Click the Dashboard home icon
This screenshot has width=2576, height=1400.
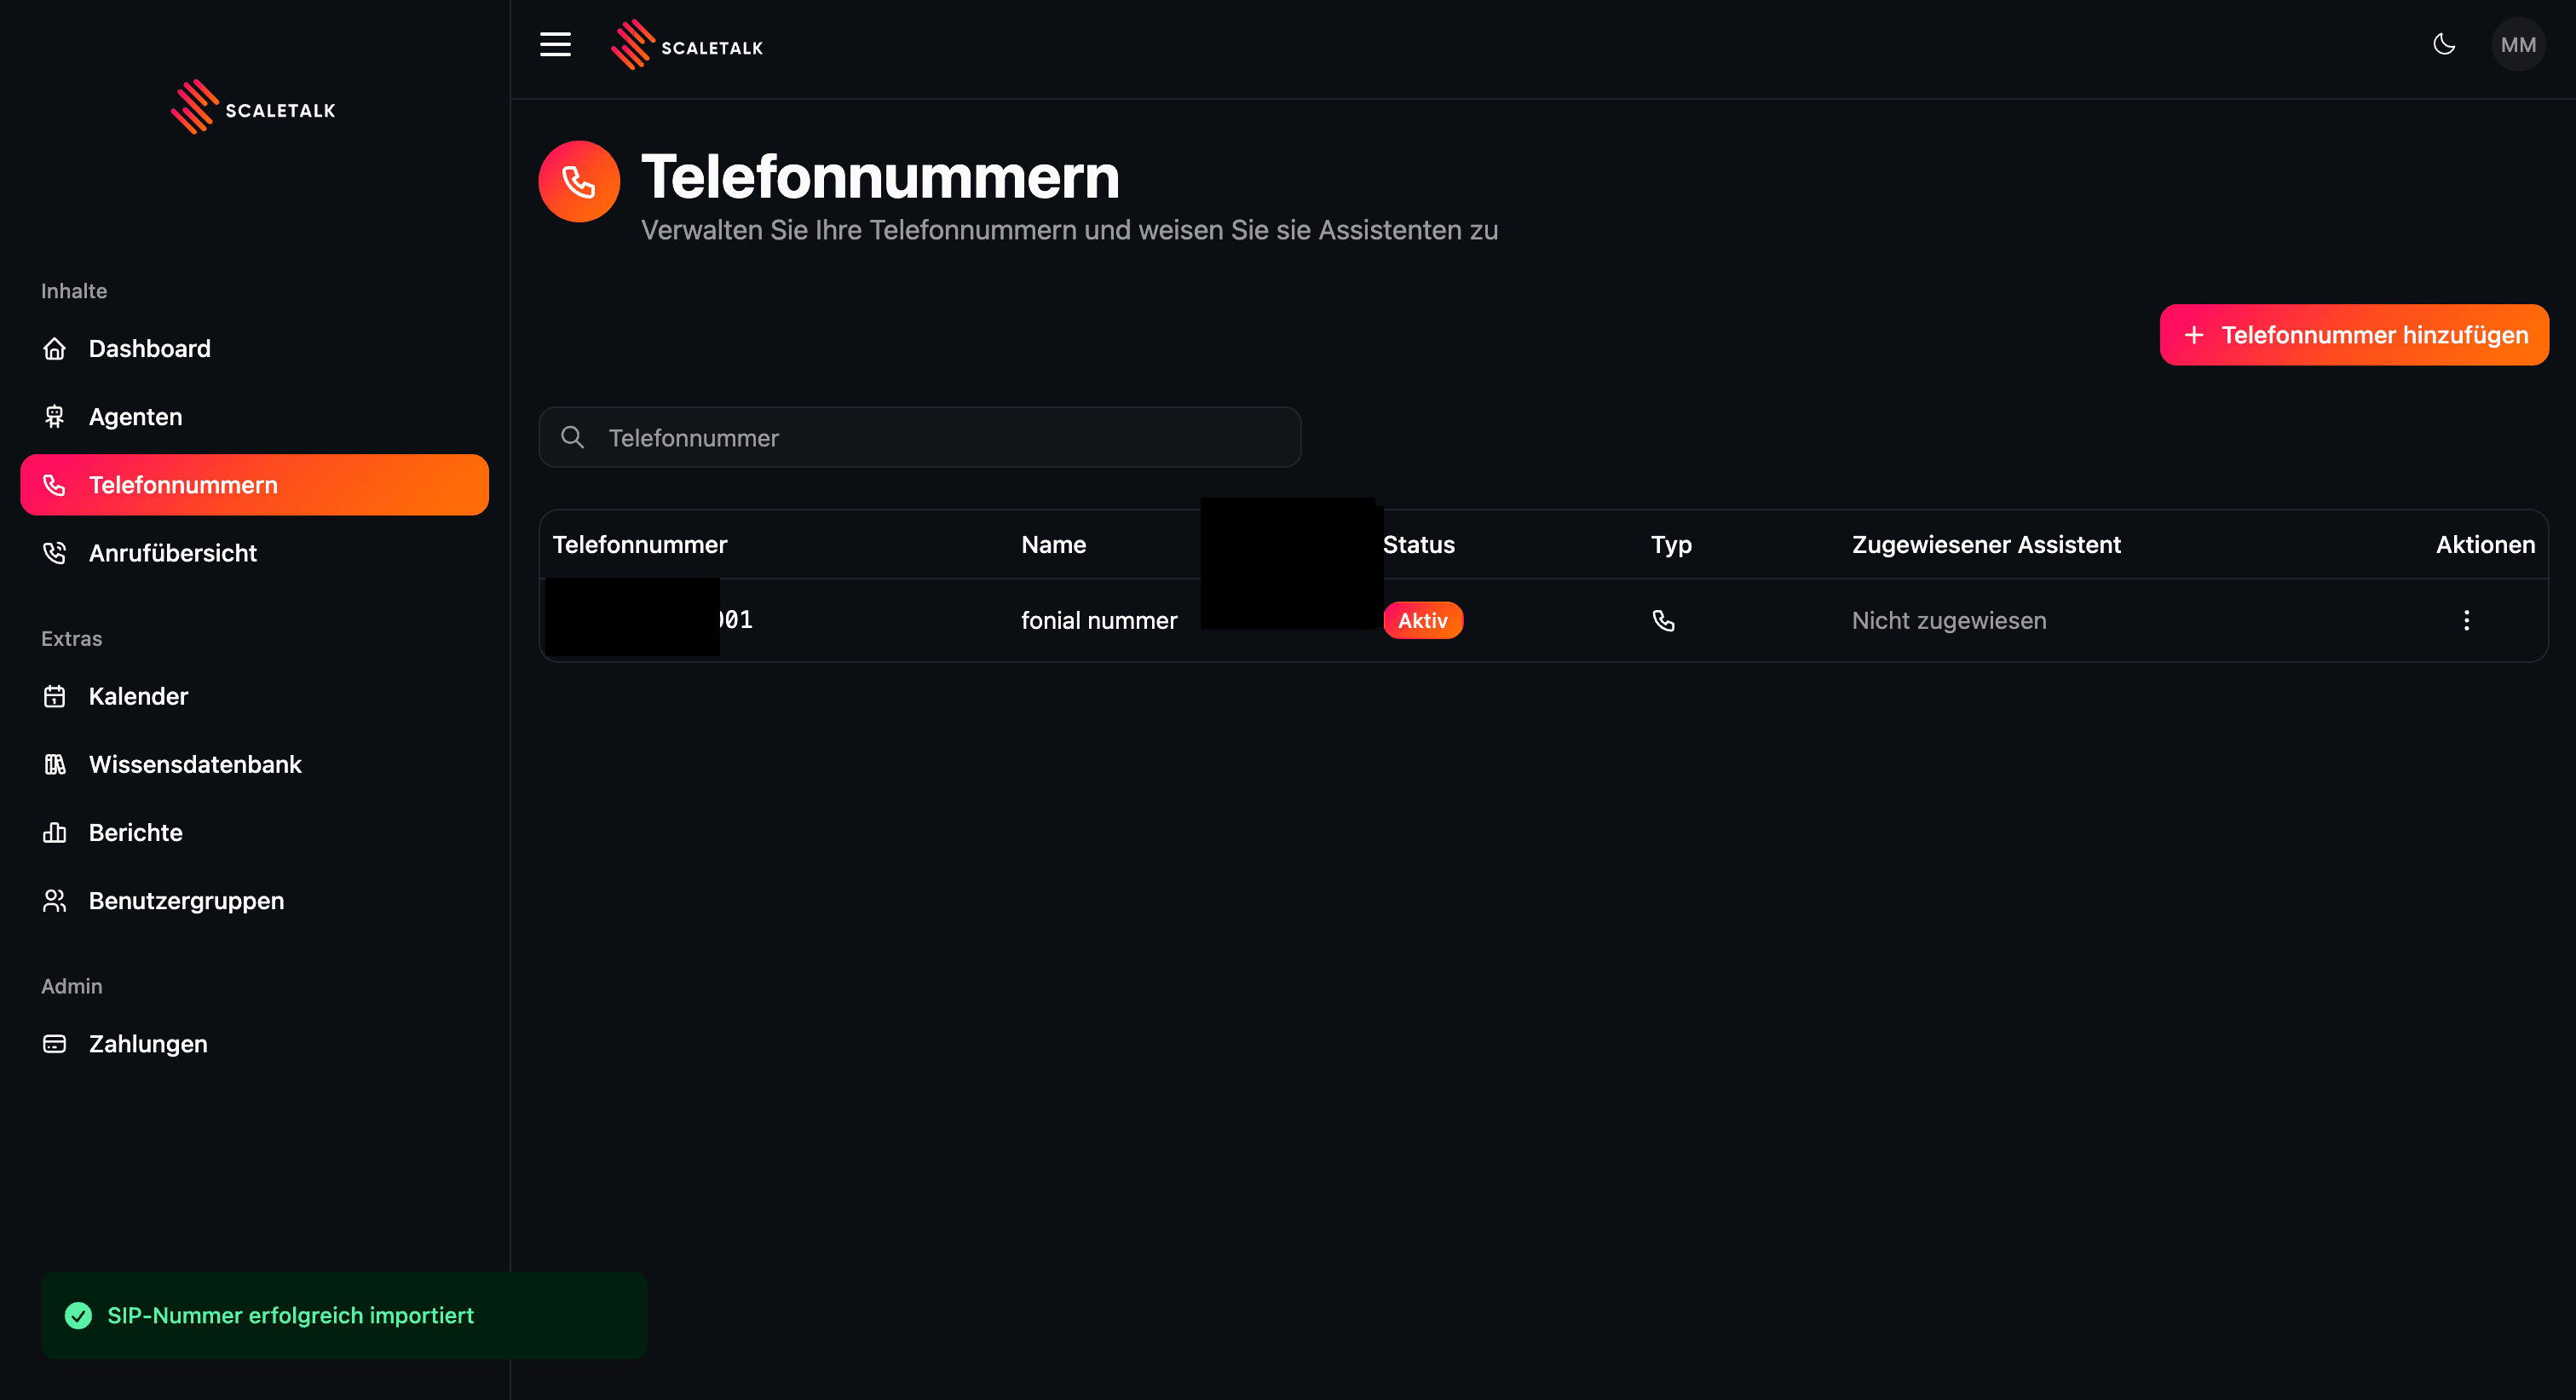click(x=55, y=349)
